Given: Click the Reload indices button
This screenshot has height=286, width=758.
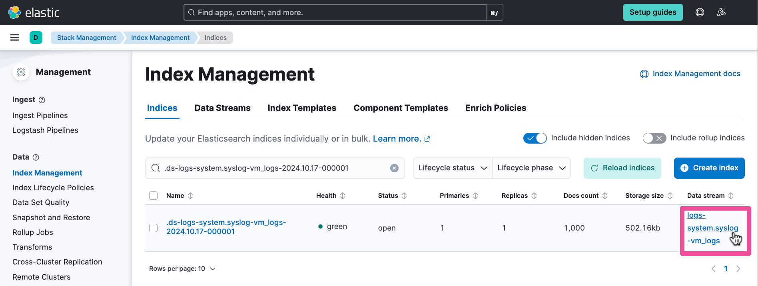Looking at the screenshot, I should coord(622,168).
